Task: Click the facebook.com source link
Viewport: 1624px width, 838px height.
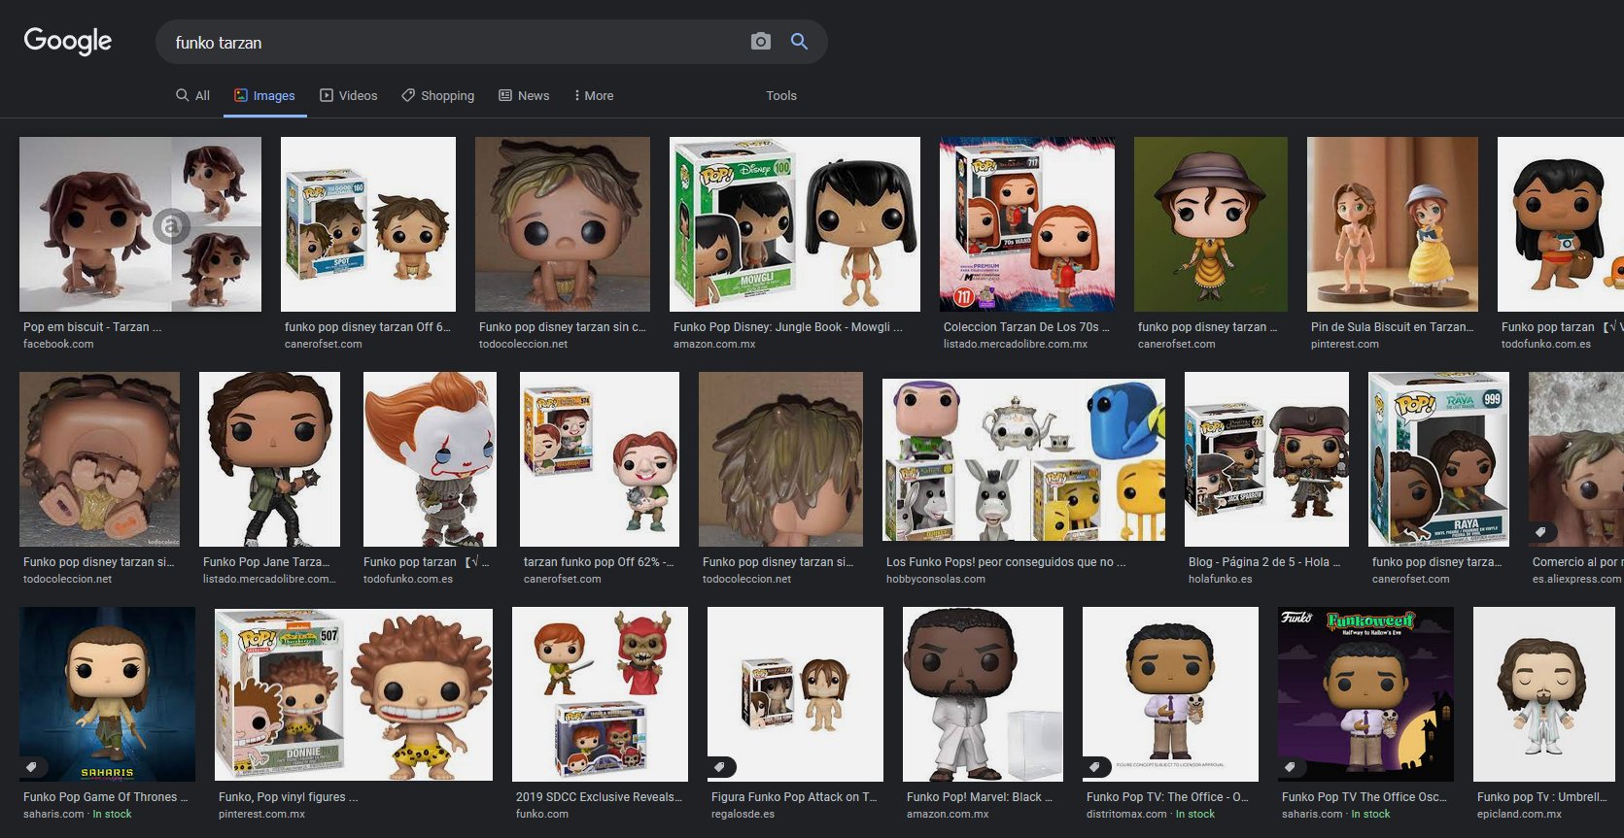Action: pyautogui.click(x=58, y=344)
